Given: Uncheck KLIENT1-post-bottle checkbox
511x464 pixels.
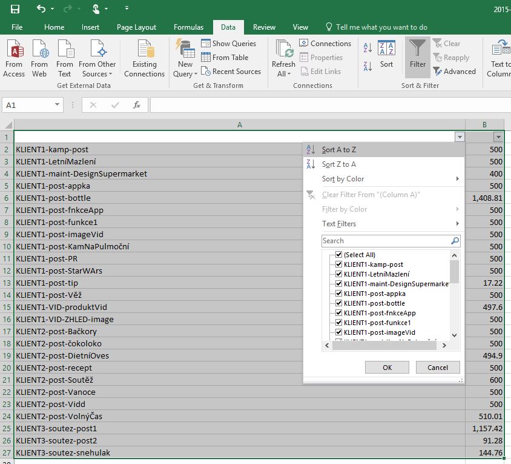Looking at the screenshot, I should click(x=338, y=303).
